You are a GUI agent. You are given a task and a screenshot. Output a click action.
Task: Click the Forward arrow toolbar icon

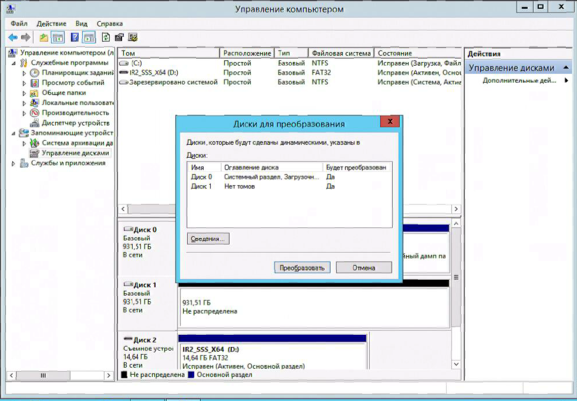point(25,37)
